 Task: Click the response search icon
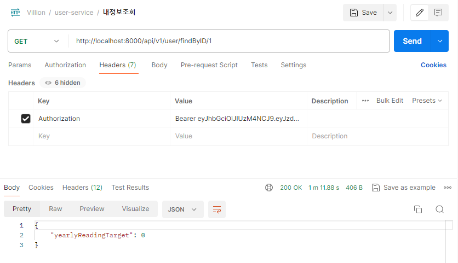pos(439,209)
